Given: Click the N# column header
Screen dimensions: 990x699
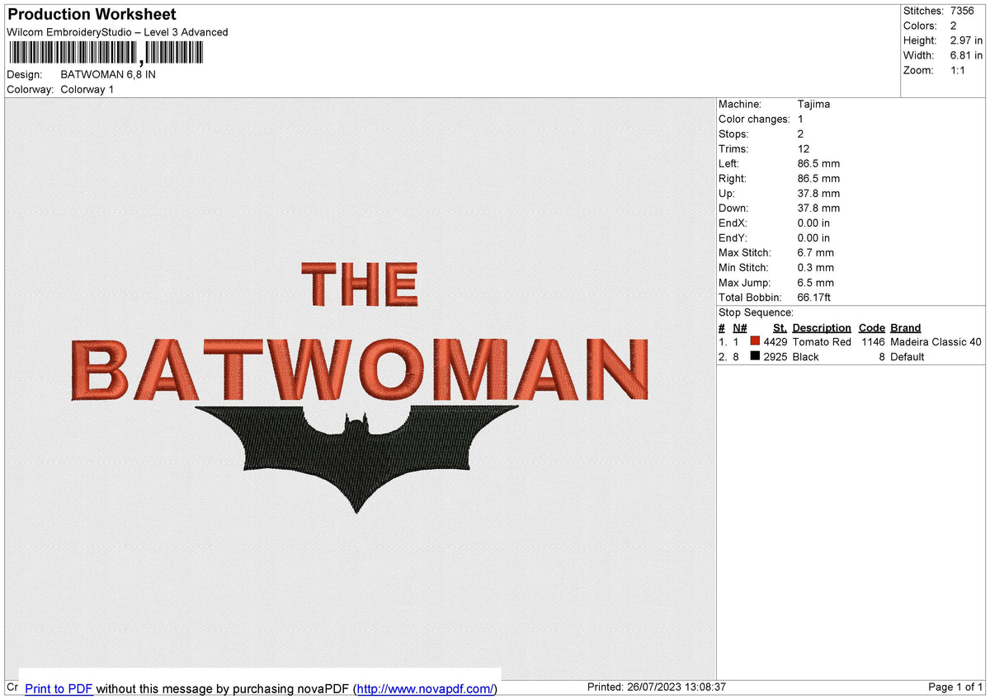Looking at the screenshot, I should tap(739, 327).
